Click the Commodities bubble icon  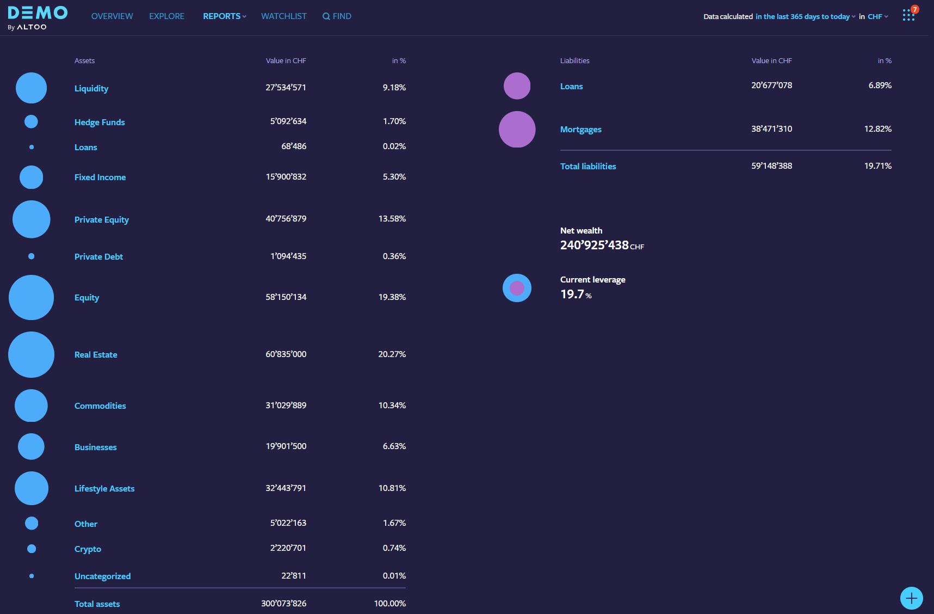pos(32,406)
